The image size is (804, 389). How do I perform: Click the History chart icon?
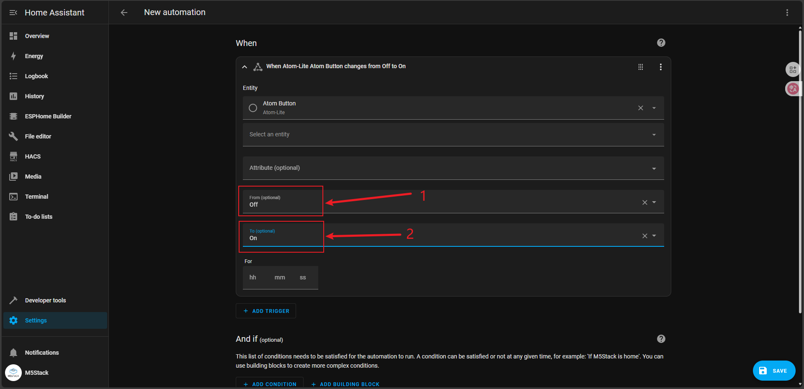(13, 96)
